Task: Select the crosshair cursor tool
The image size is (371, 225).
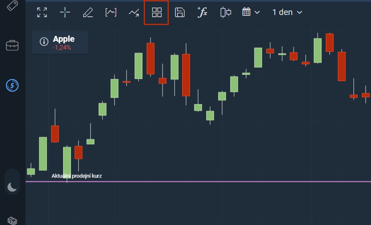Action: (x=65, y=13)
